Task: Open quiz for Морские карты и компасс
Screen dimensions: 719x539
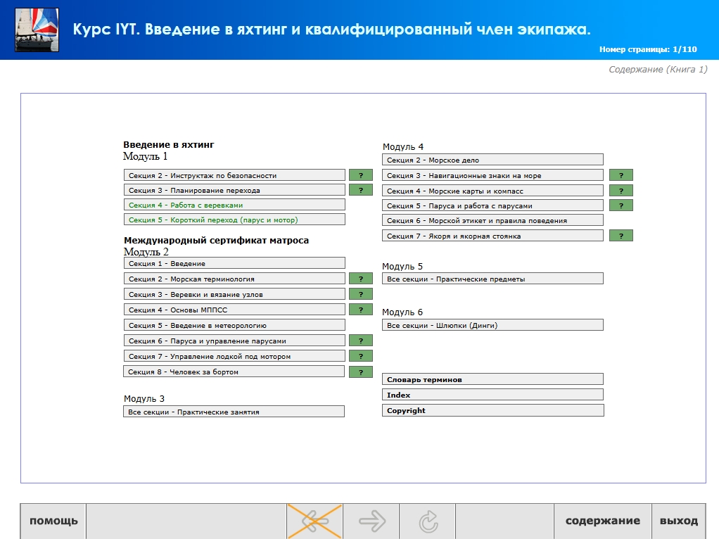Action: point(621,191)
